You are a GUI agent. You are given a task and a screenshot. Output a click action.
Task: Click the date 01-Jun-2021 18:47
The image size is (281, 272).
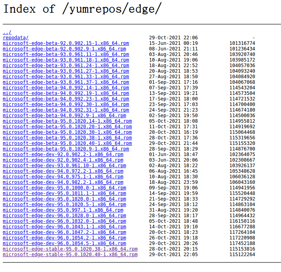point(173,154)
